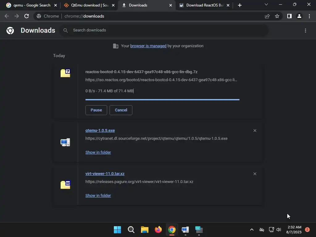
Task: Show virt-viewer-11.0.tar.xz in folder
Action: [x=98, y=195]
